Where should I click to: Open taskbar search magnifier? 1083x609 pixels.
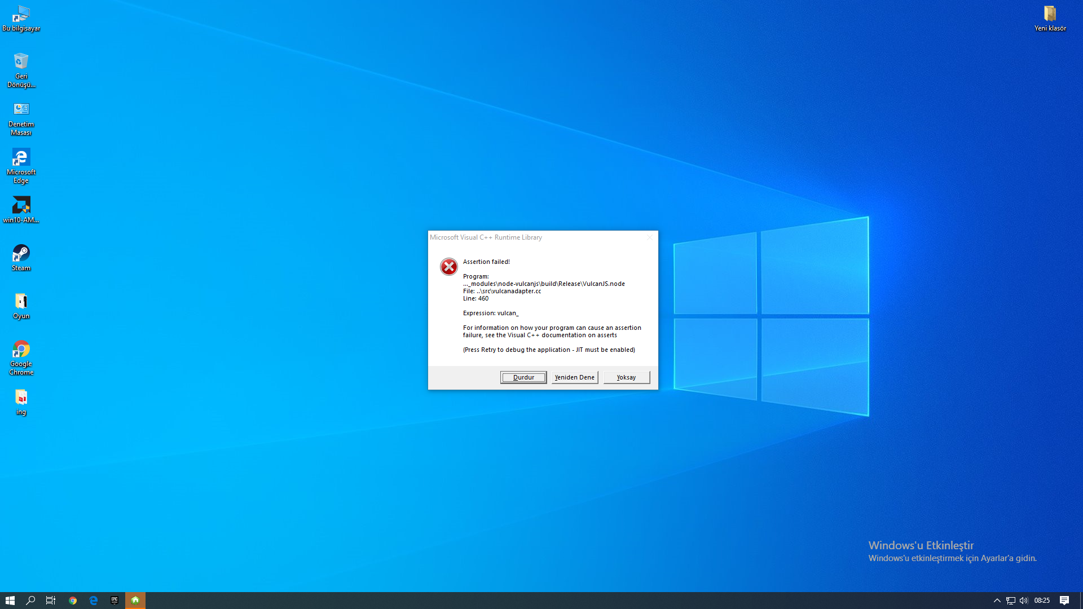30,601
